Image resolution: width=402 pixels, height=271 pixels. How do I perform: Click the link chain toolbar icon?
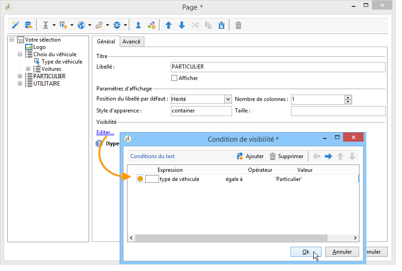99,25
